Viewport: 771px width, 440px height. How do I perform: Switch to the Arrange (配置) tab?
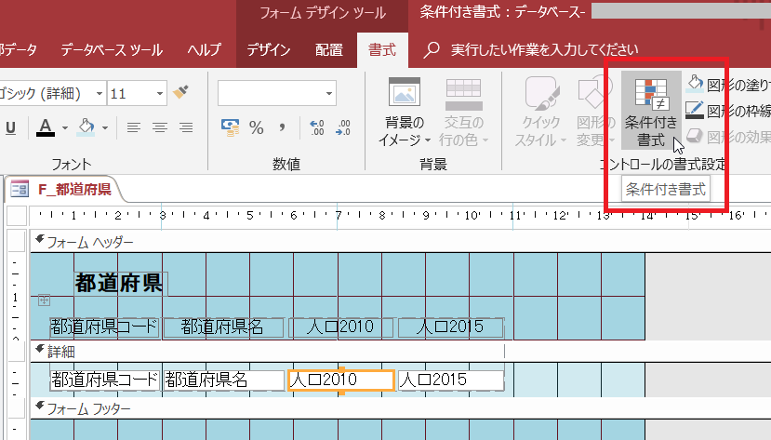[329, 49]
